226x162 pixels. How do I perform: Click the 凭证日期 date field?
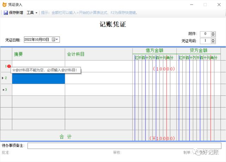pyautogui.click(x=42, y=40)
